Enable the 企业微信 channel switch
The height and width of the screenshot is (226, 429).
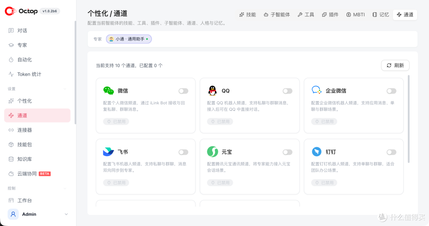coord(391,91)
